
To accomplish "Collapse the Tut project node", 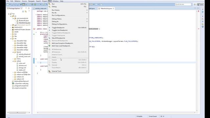I will pos(9,14).
